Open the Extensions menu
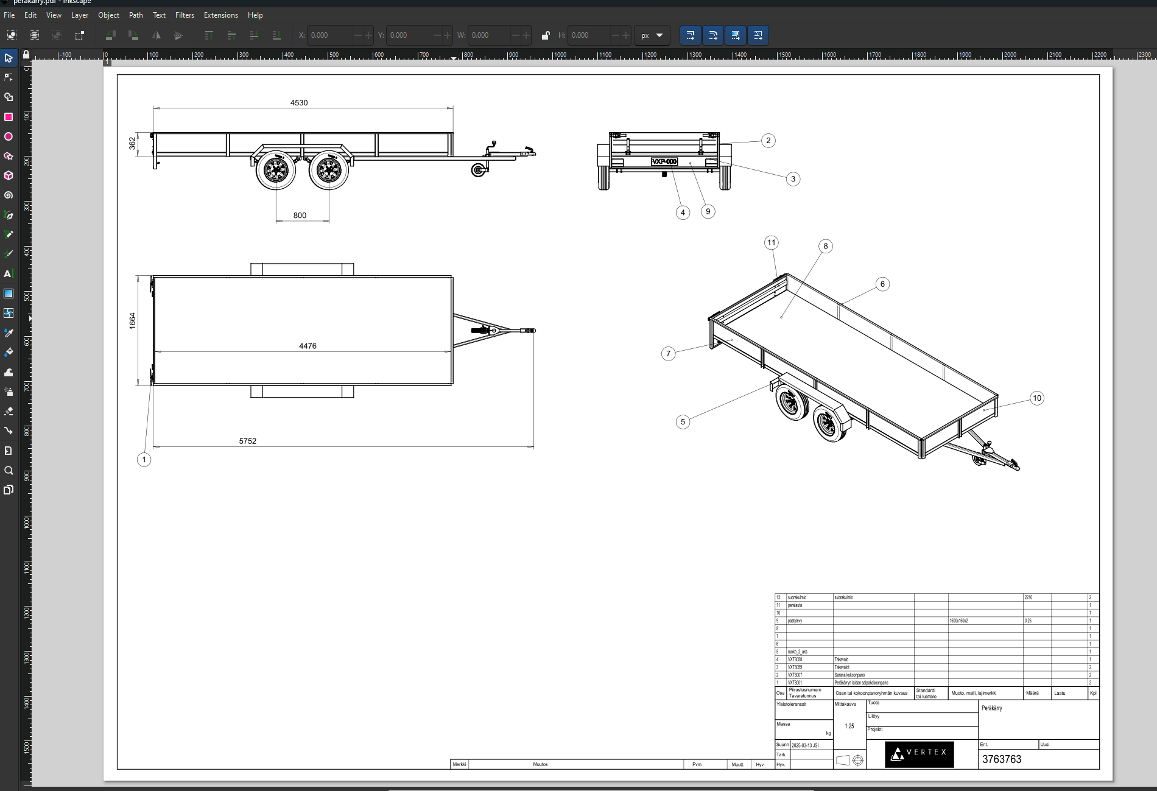Screen dimensions: 1157x791 (x=220, y=15)
